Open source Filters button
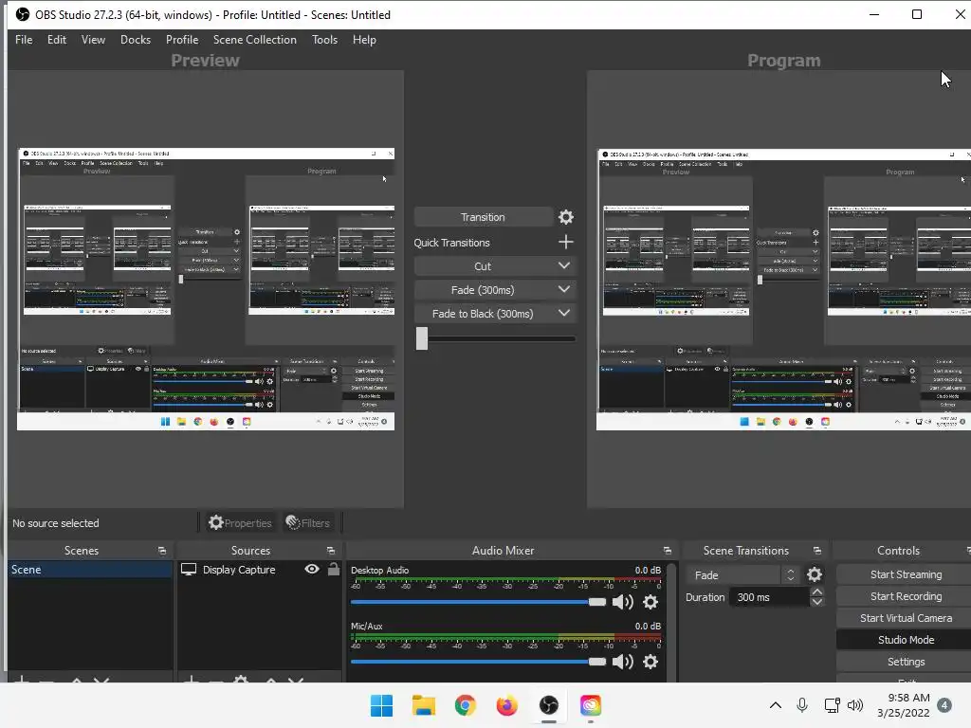 (308, 523)
